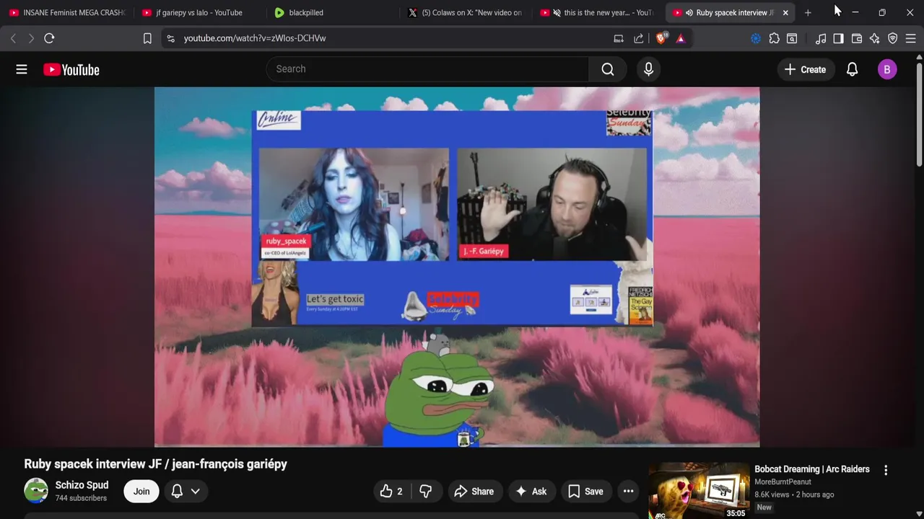The width and height of the screenshot is (924, 519).
Task: Toggle the browser sidebar panel
Action: (838, 38)
